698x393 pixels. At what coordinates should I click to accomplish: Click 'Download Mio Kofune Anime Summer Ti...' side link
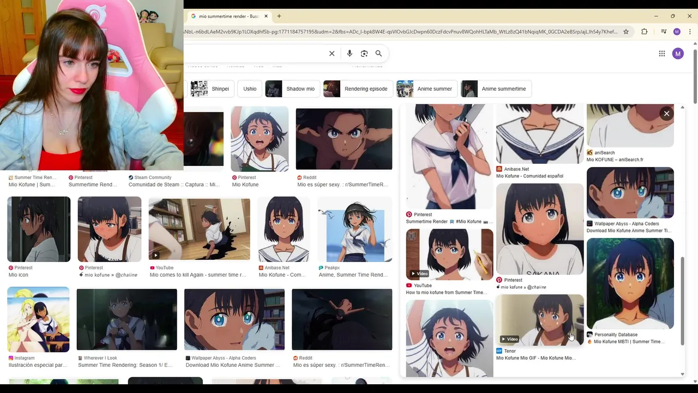629,231
